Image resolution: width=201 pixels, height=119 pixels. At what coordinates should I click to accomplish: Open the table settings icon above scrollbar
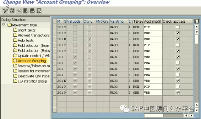[x=197, y=21]
